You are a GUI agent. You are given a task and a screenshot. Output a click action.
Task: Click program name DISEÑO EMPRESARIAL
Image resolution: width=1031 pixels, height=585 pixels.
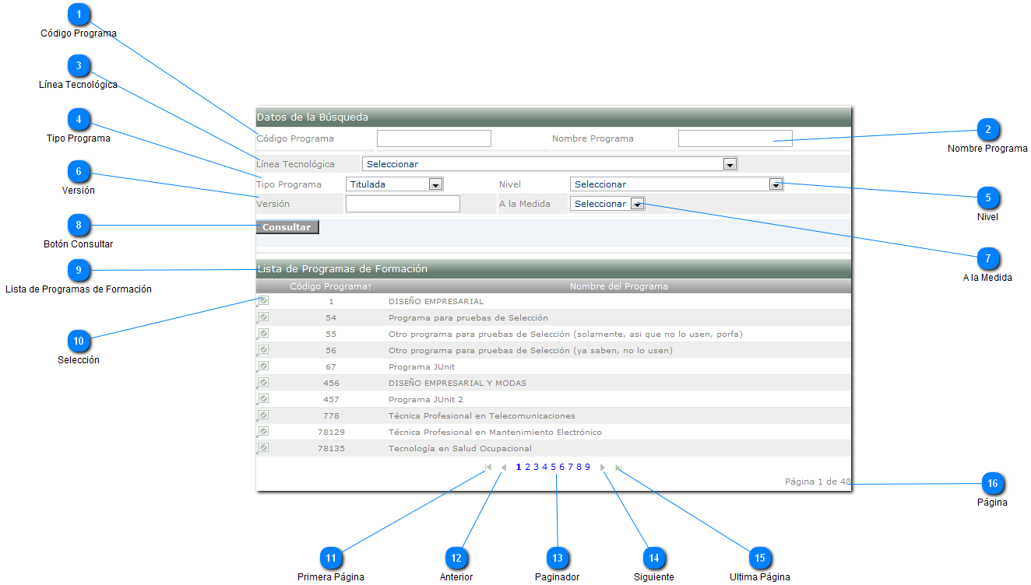tap(436, 301)
